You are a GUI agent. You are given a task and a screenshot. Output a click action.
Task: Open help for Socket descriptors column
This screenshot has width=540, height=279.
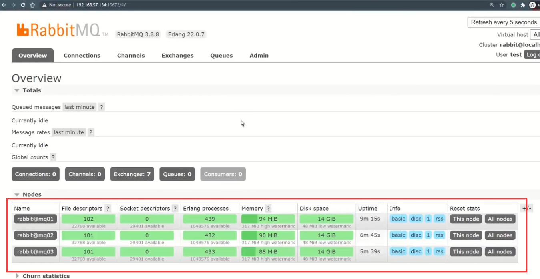pyautogui.click(x=175, y=209)
